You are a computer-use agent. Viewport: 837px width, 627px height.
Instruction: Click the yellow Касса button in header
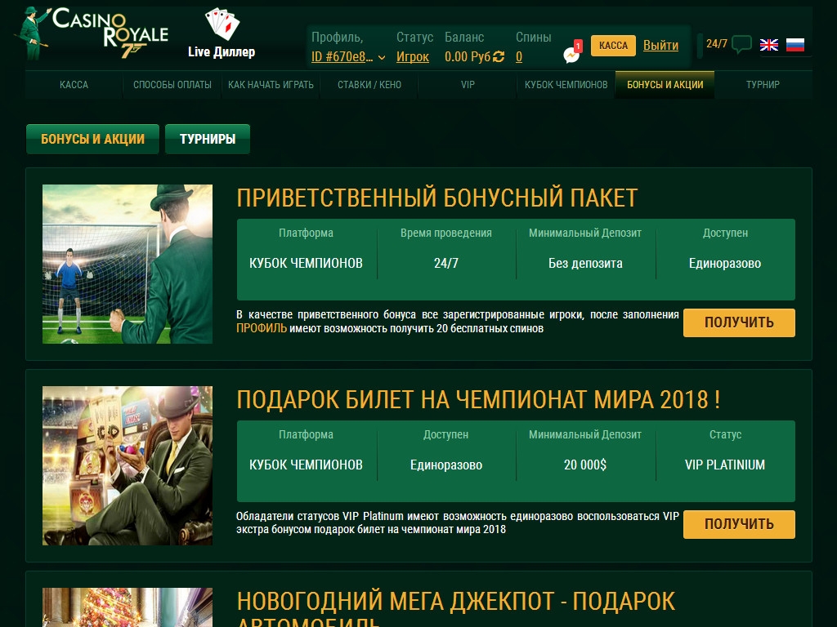pyautogui.click(x=613, y=46)
